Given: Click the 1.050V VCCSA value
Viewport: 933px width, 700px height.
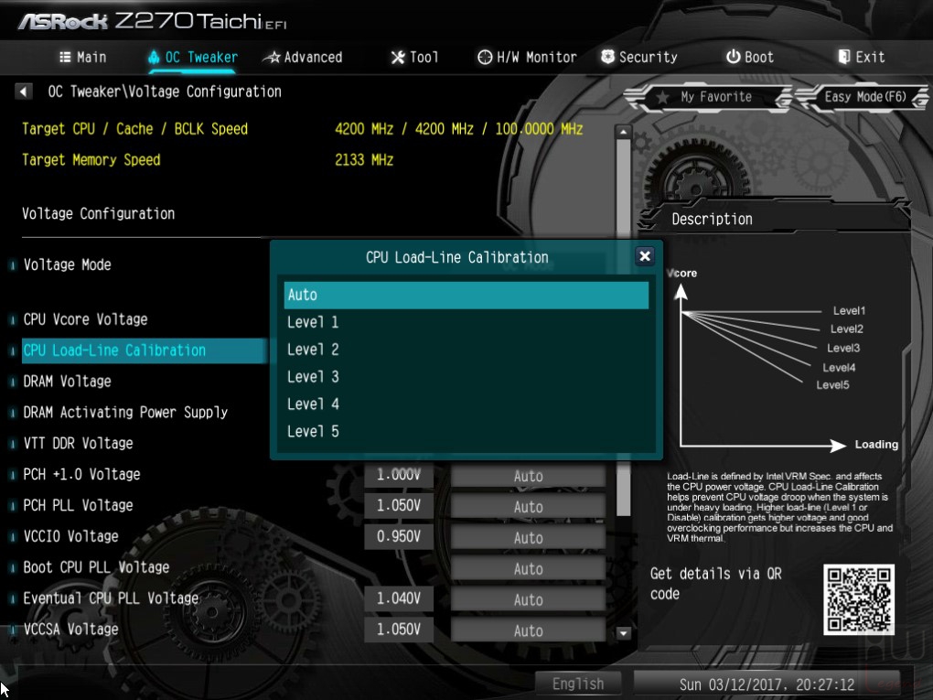Looking at the screenshot, I should [399, 630].
